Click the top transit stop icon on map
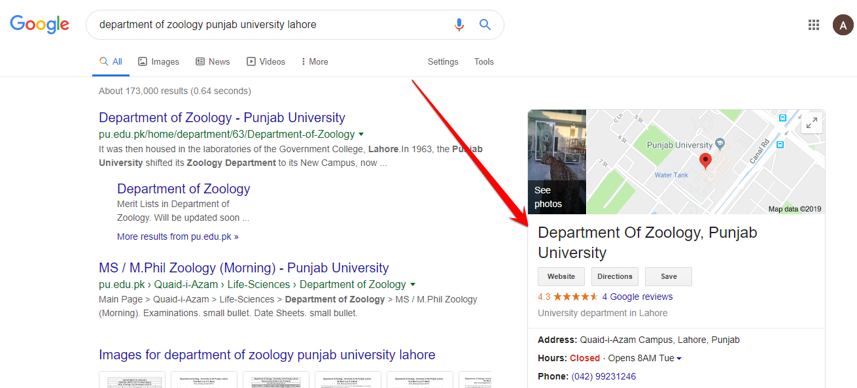The width and height of the screenshot is (857, 388). 782,118
